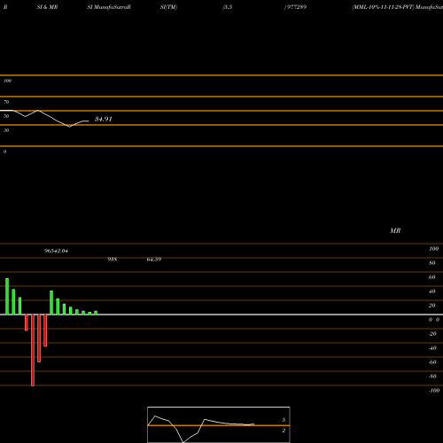Click the 977289 code in the header
The width and height of the screenshot is (443, 443).
coord(296,7)
